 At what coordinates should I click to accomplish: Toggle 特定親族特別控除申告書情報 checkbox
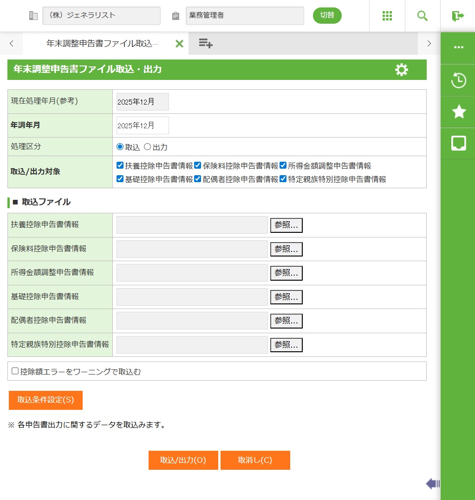coord(283,179)
